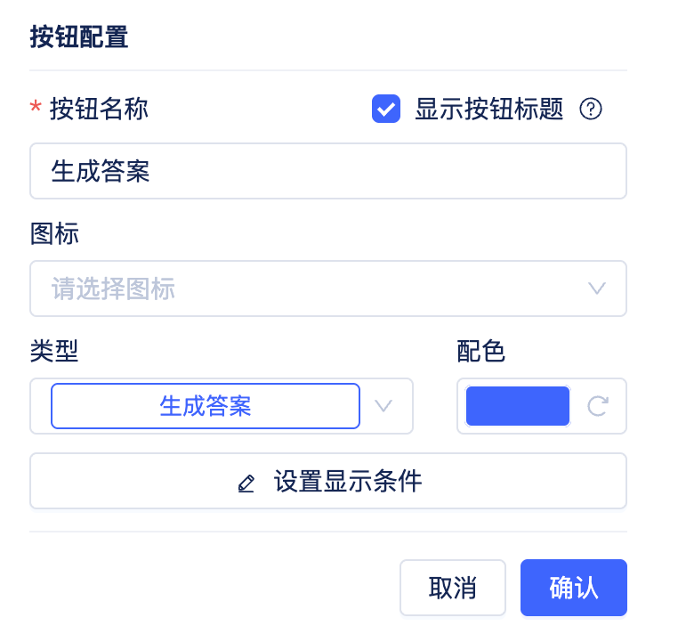Expand the icon selector chevron arrow
Image resolution: width=678 pixels, height=634 pixels.
pos(597,289)
